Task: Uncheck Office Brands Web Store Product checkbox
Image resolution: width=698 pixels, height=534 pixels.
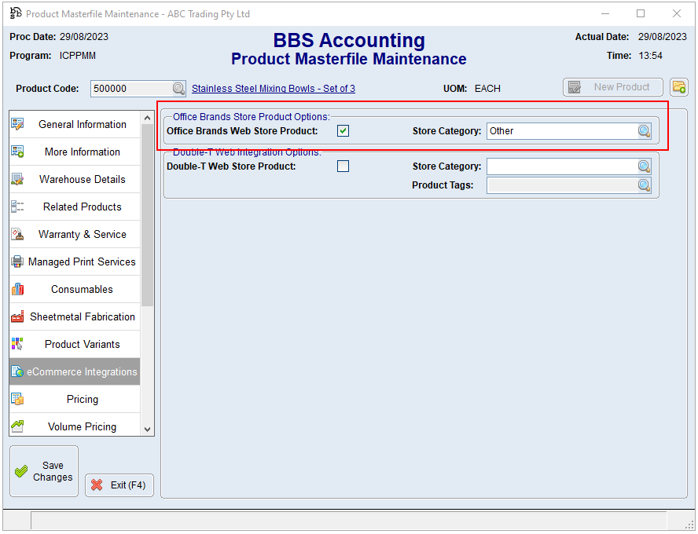Action: pyautogui.click(x=343, y=131)
